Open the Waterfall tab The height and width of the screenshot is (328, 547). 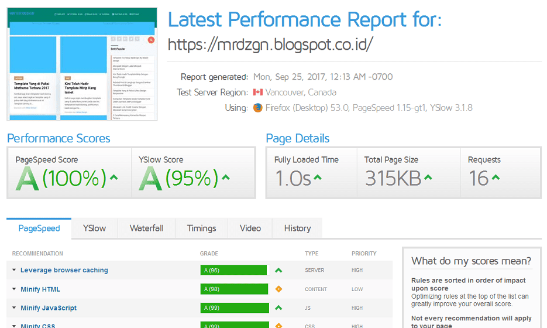tap(146, 228)
